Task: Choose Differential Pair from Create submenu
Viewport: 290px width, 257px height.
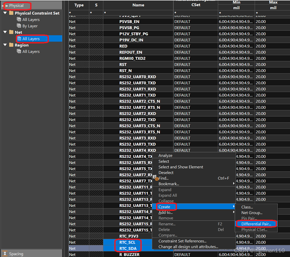Action: coord(256,224)
